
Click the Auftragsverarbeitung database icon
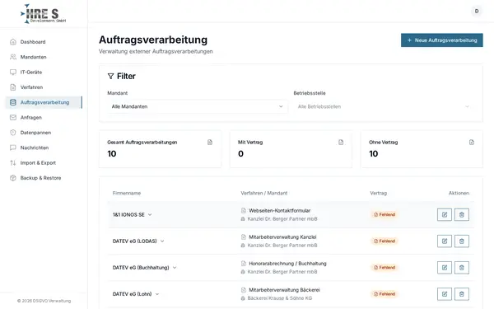(13, 102)
